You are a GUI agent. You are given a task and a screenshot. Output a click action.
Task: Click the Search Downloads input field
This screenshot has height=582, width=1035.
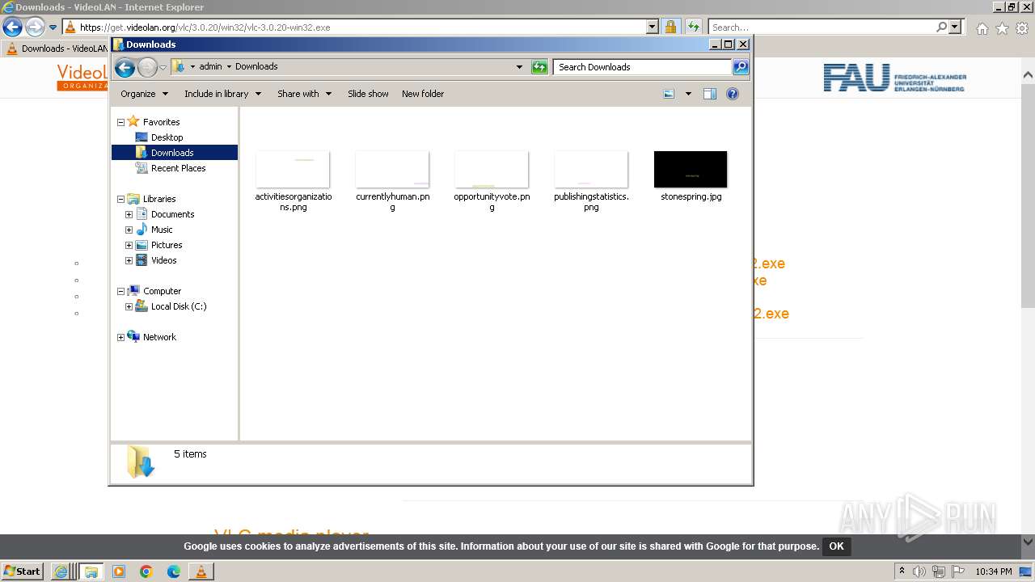click(x=643, y=67)
